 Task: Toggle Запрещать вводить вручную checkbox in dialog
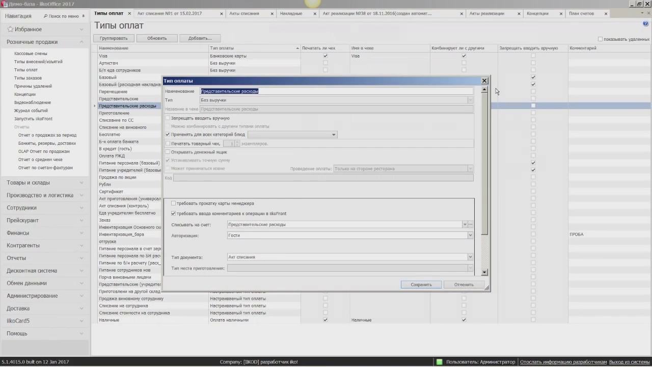point(168,118)
